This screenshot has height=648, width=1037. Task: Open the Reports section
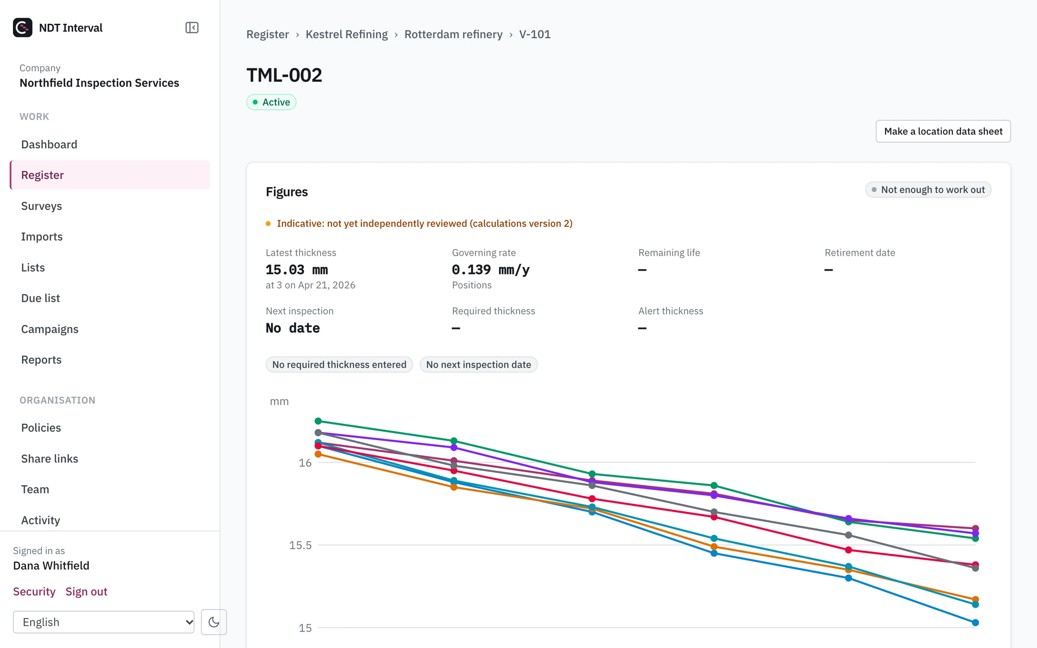point(110,360)
